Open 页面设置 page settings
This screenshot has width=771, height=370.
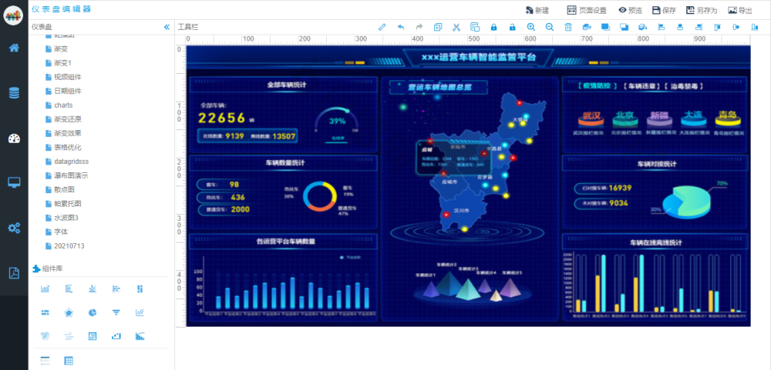[x=587, y=10]
